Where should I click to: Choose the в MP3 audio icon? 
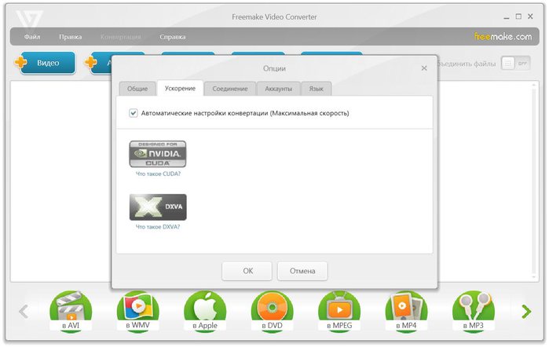click(x=474, y=311)
